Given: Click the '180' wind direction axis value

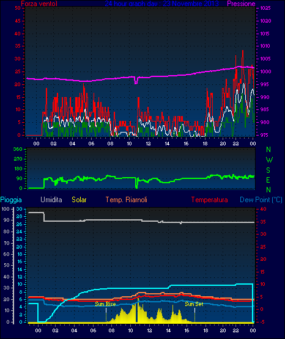Looking at the screenshot, I should [18, 169].
